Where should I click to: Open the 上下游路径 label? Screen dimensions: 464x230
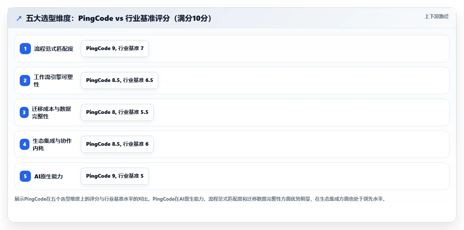pos(436,16)
